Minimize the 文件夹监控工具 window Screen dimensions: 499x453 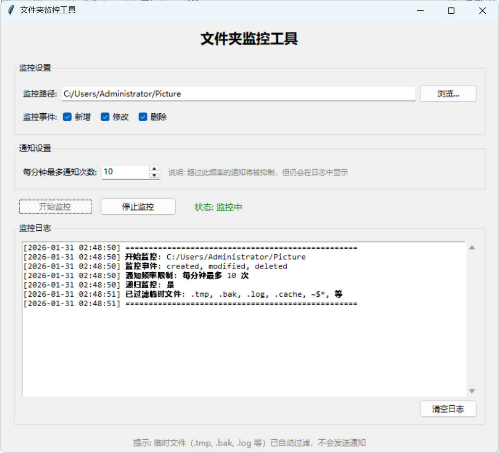coord(420,10)
